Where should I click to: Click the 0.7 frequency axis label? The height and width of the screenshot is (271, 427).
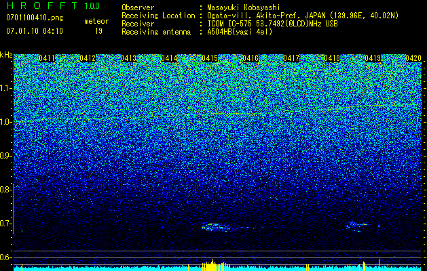pos(5,224)
